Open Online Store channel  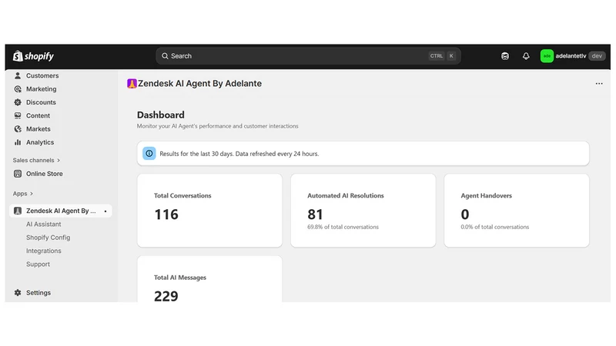45,174
